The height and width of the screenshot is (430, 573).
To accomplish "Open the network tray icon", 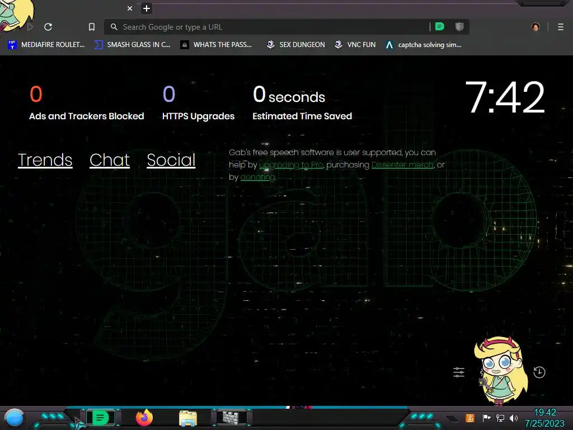I will pos(500,418).
